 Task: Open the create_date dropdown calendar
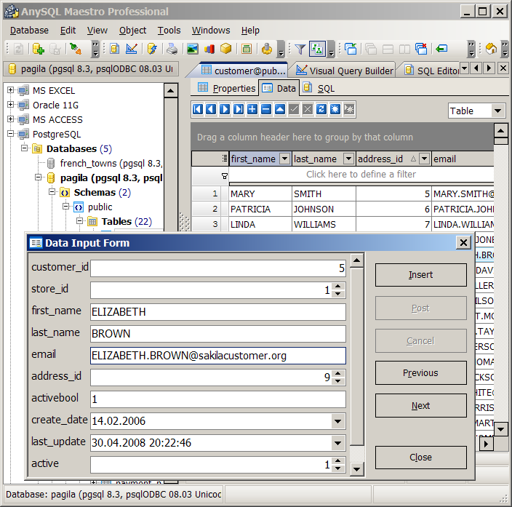[337, 420]
